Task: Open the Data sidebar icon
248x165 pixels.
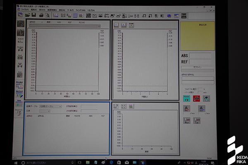Action: click(19, 103)
